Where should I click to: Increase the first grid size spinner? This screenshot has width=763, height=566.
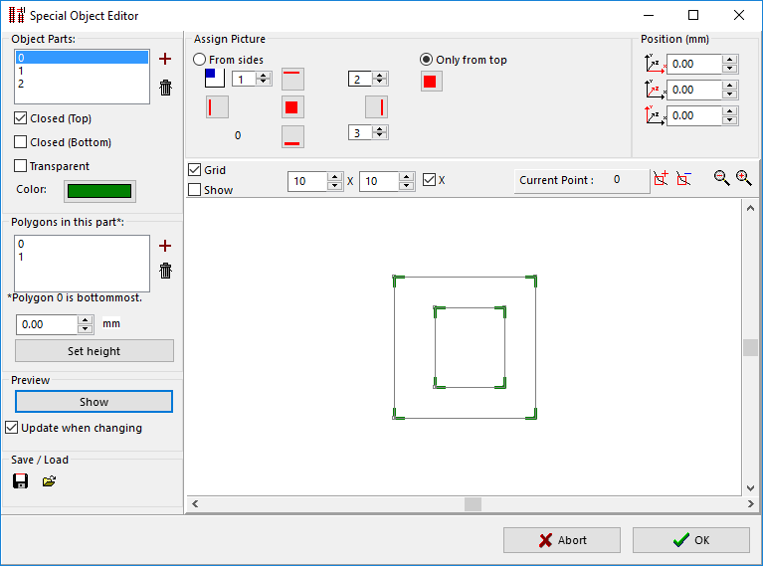335,177
